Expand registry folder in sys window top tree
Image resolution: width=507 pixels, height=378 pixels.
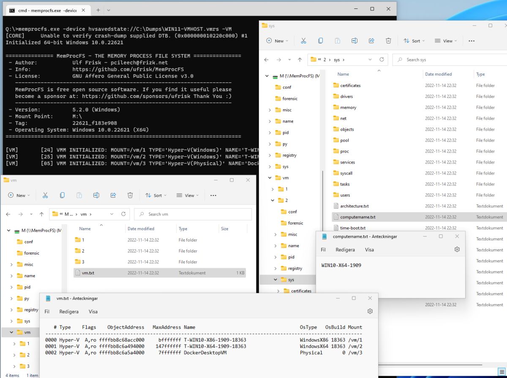pyautogui.click(x=270, y=155)
